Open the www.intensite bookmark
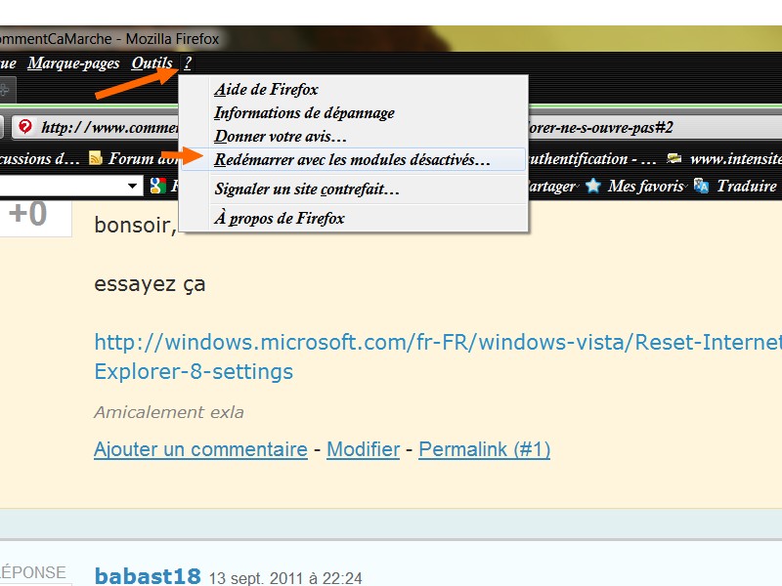 (x=724, y=158)
